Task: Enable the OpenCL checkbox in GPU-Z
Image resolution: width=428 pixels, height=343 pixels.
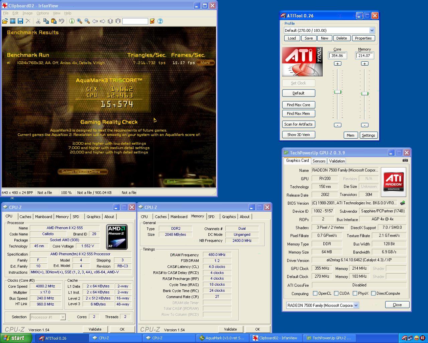Action: (x=315, y=293)
